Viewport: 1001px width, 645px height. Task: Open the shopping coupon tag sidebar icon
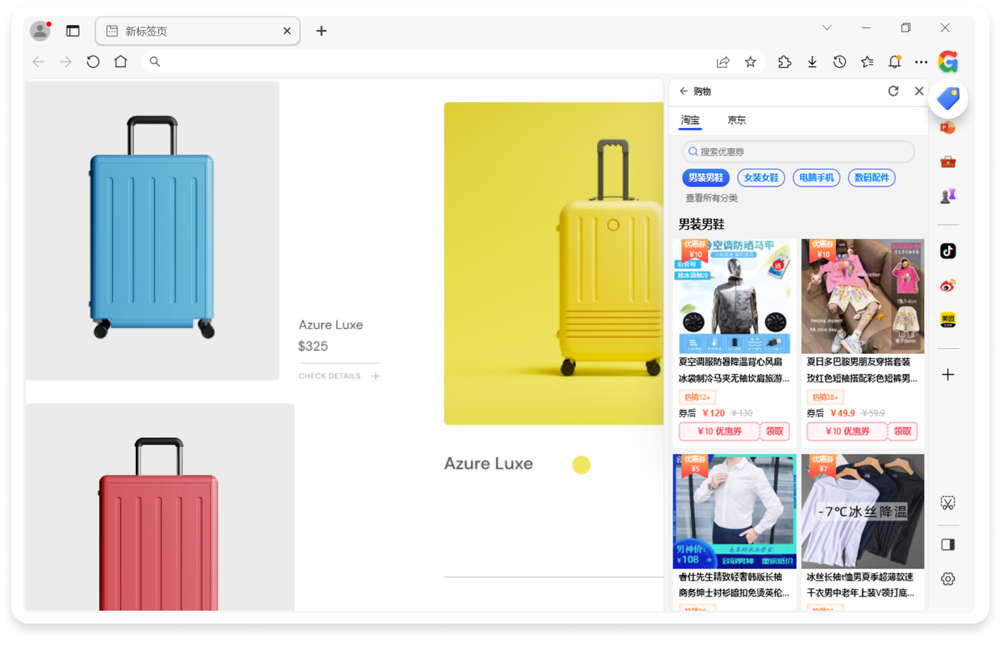(x=948, y=99)
